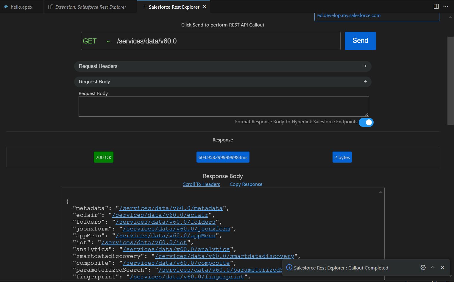Viewport: 454px width, 282px height.
Task: Switch to Extension: Salesforce Rest Explorer tab
Action: tap(90, 7)
